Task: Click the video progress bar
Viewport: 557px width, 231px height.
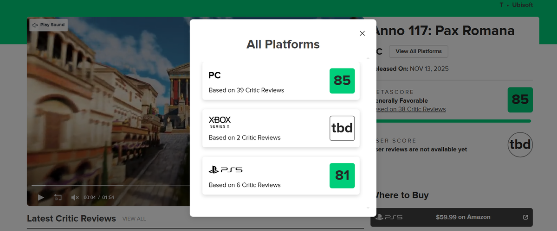Action: (x=110, y=185)
